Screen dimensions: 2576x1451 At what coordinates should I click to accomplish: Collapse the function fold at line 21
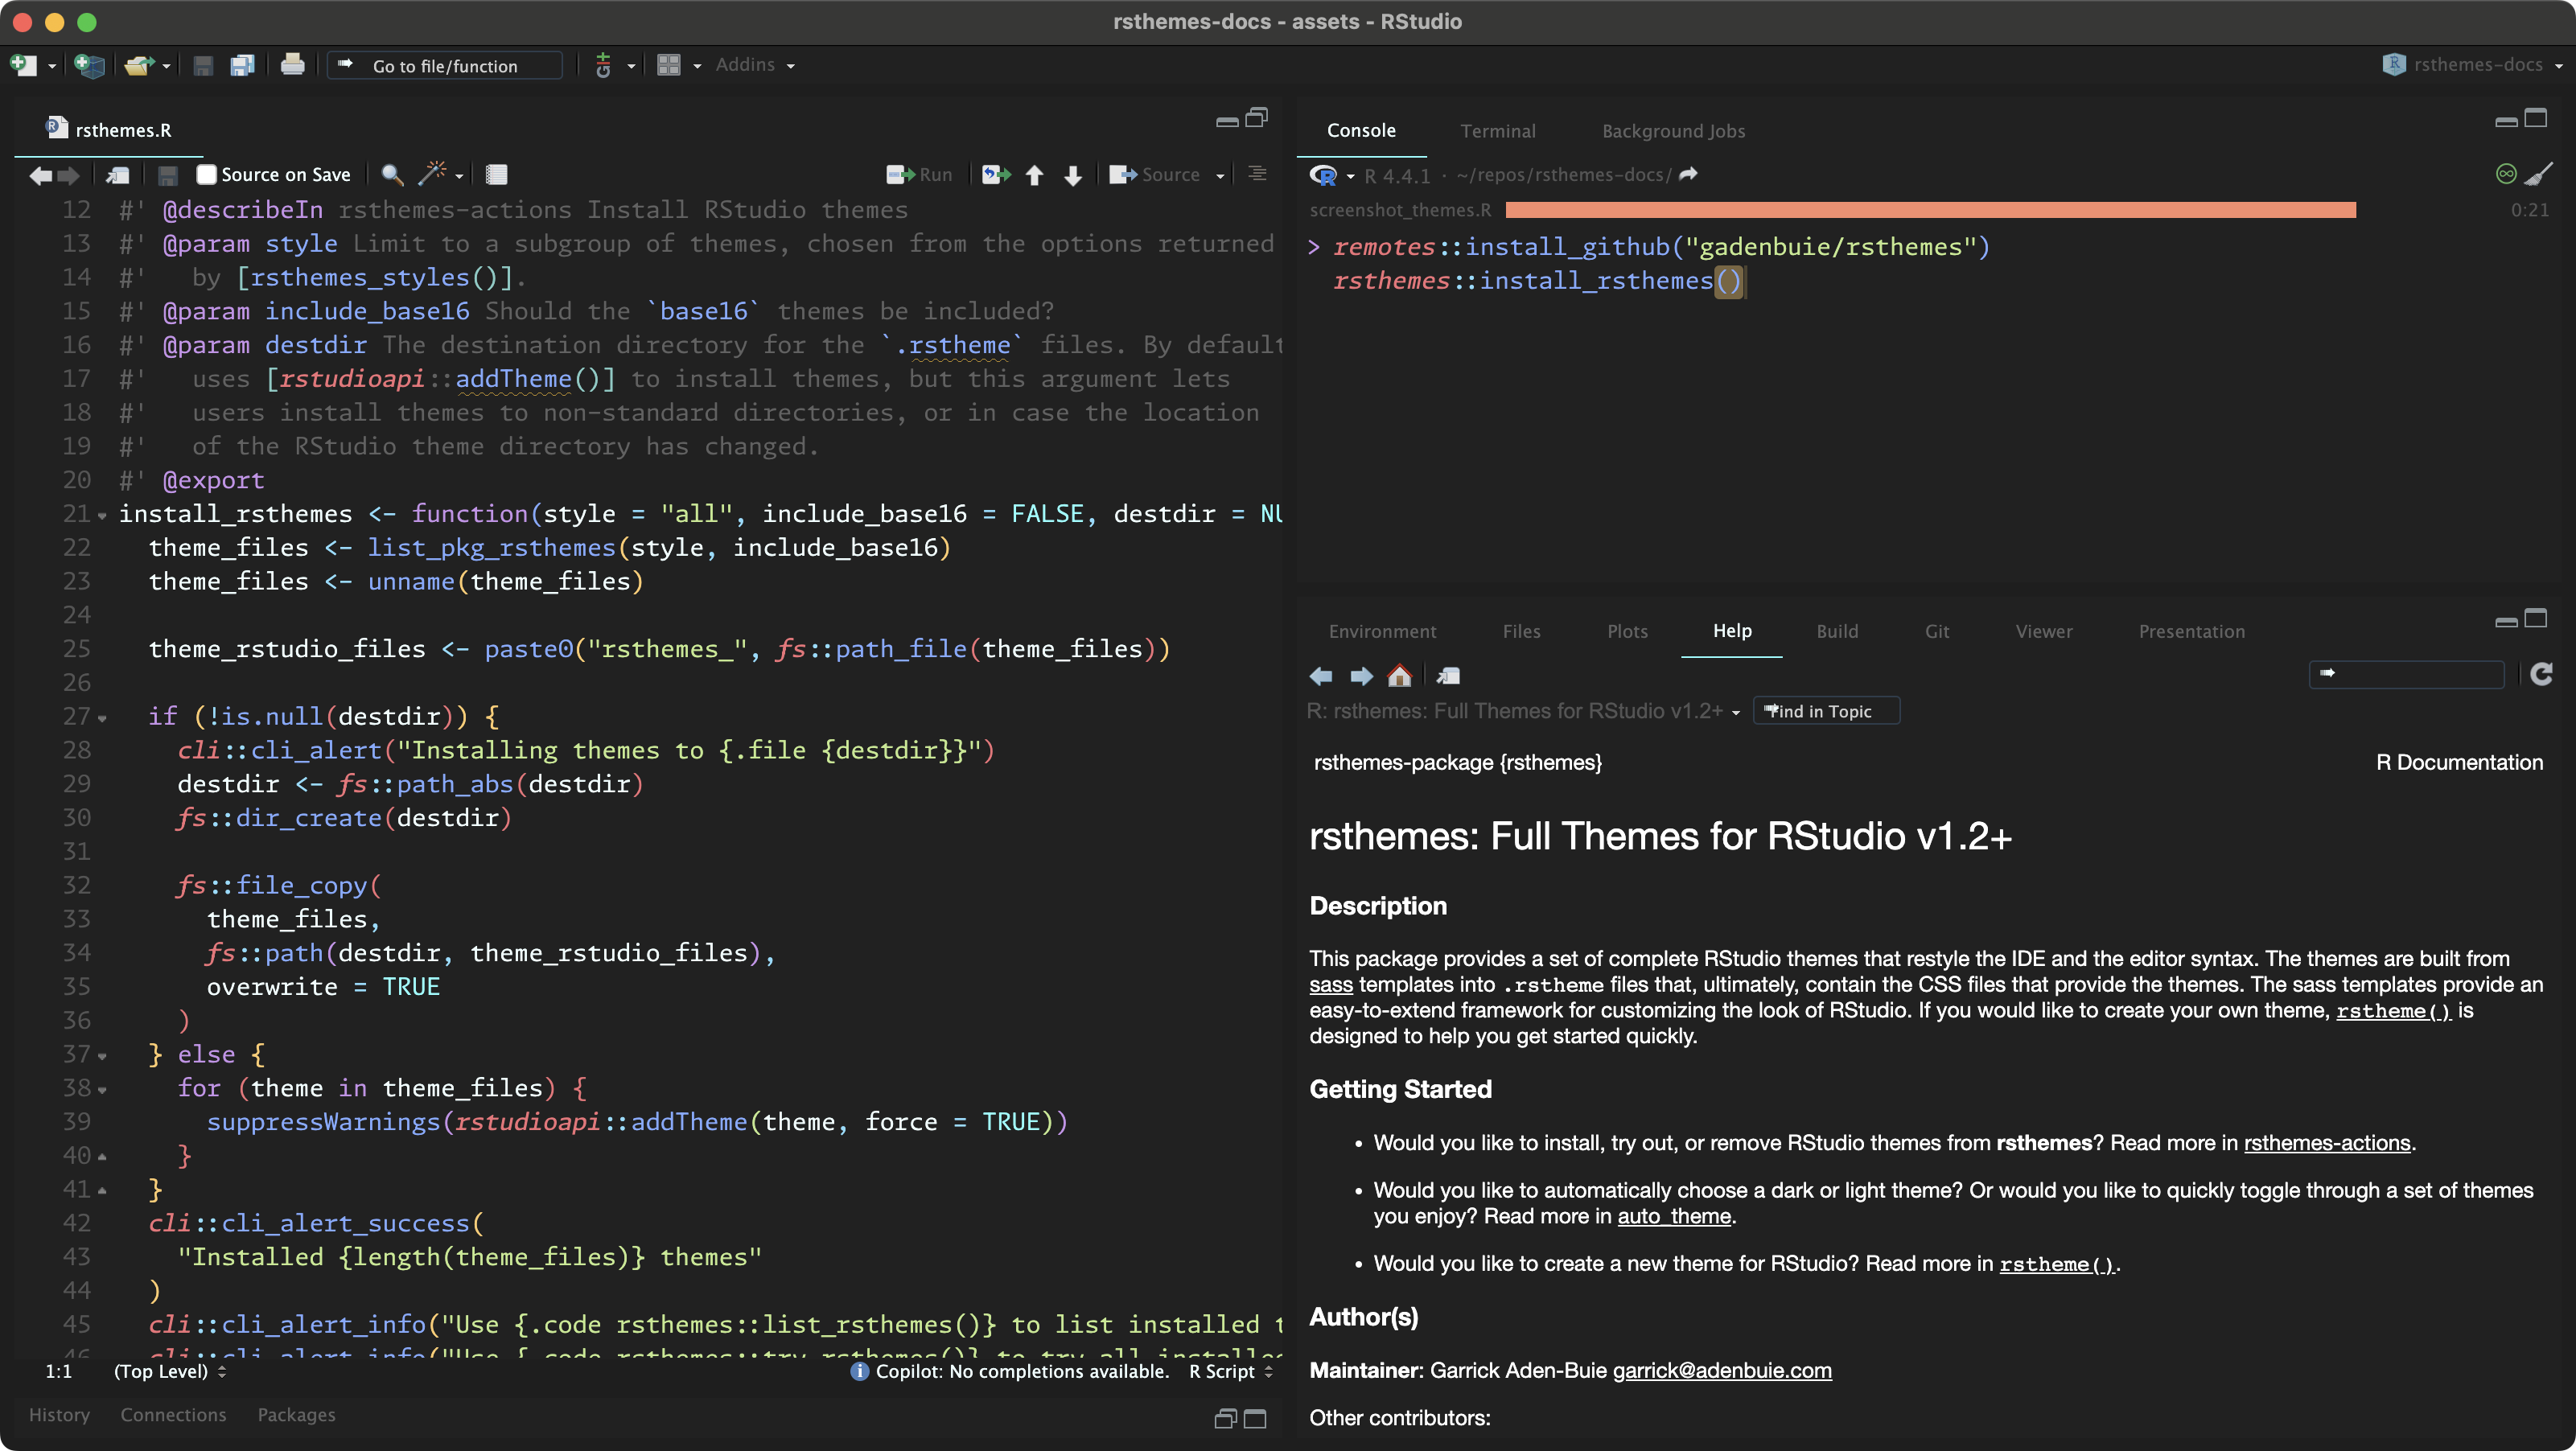click(102, 516)
